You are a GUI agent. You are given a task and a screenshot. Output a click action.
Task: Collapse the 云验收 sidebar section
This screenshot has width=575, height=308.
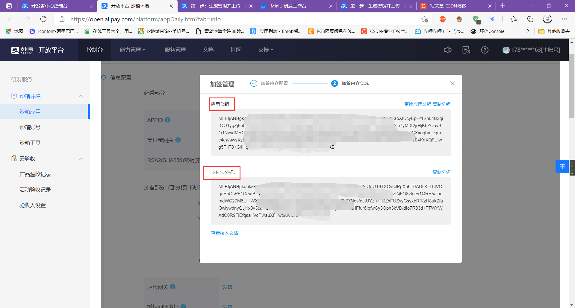pyautogui.click(x=81, y=158)
